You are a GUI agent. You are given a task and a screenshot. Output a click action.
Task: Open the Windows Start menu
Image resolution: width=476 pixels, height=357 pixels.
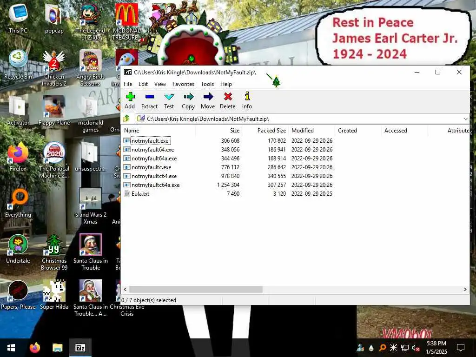(x=11, y=348)
